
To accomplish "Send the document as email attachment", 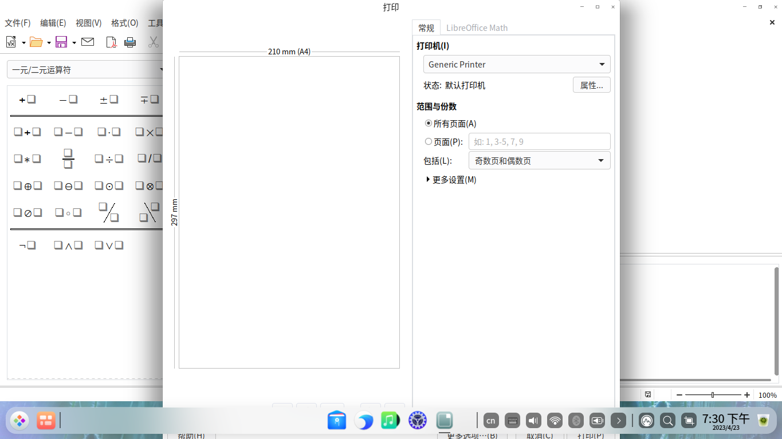I will point(87,42).
